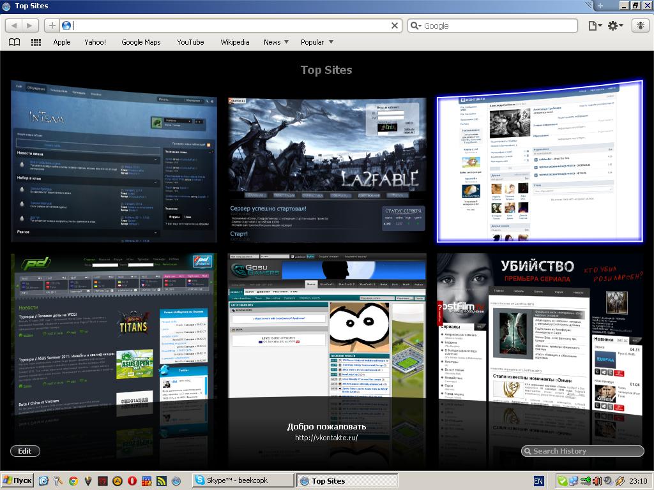Open the Safari settings gear menu
This screenshot has width=654, height=490.
[x=615, y=26]
